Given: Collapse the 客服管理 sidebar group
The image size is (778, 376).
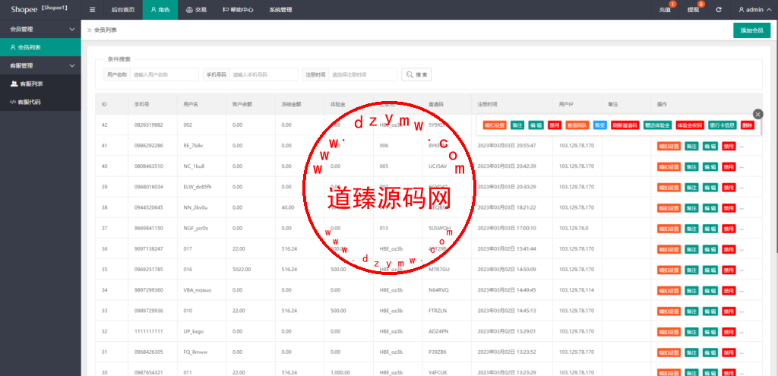Looking at the screenshot, I should pos(41,65).
